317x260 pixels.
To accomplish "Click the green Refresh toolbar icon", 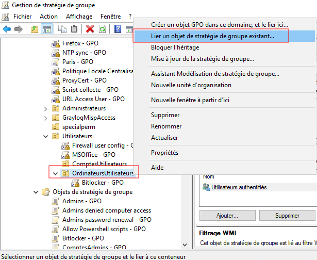I will (x=102, y=29).
